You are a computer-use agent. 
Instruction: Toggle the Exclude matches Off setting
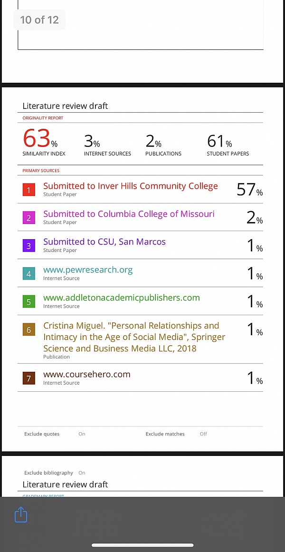tap(203, 434)
